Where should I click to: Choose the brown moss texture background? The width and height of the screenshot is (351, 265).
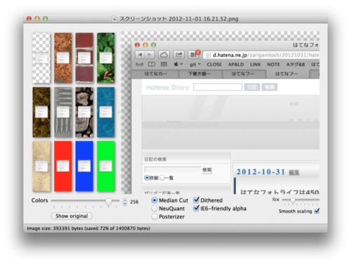pyautogui.click(x=41, y=112)
